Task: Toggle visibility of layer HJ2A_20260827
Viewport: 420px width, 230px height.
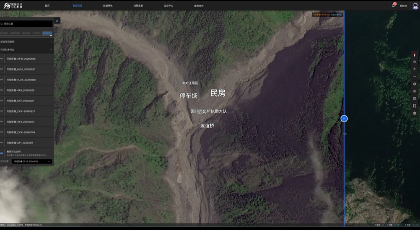Action: coord(2,69)
